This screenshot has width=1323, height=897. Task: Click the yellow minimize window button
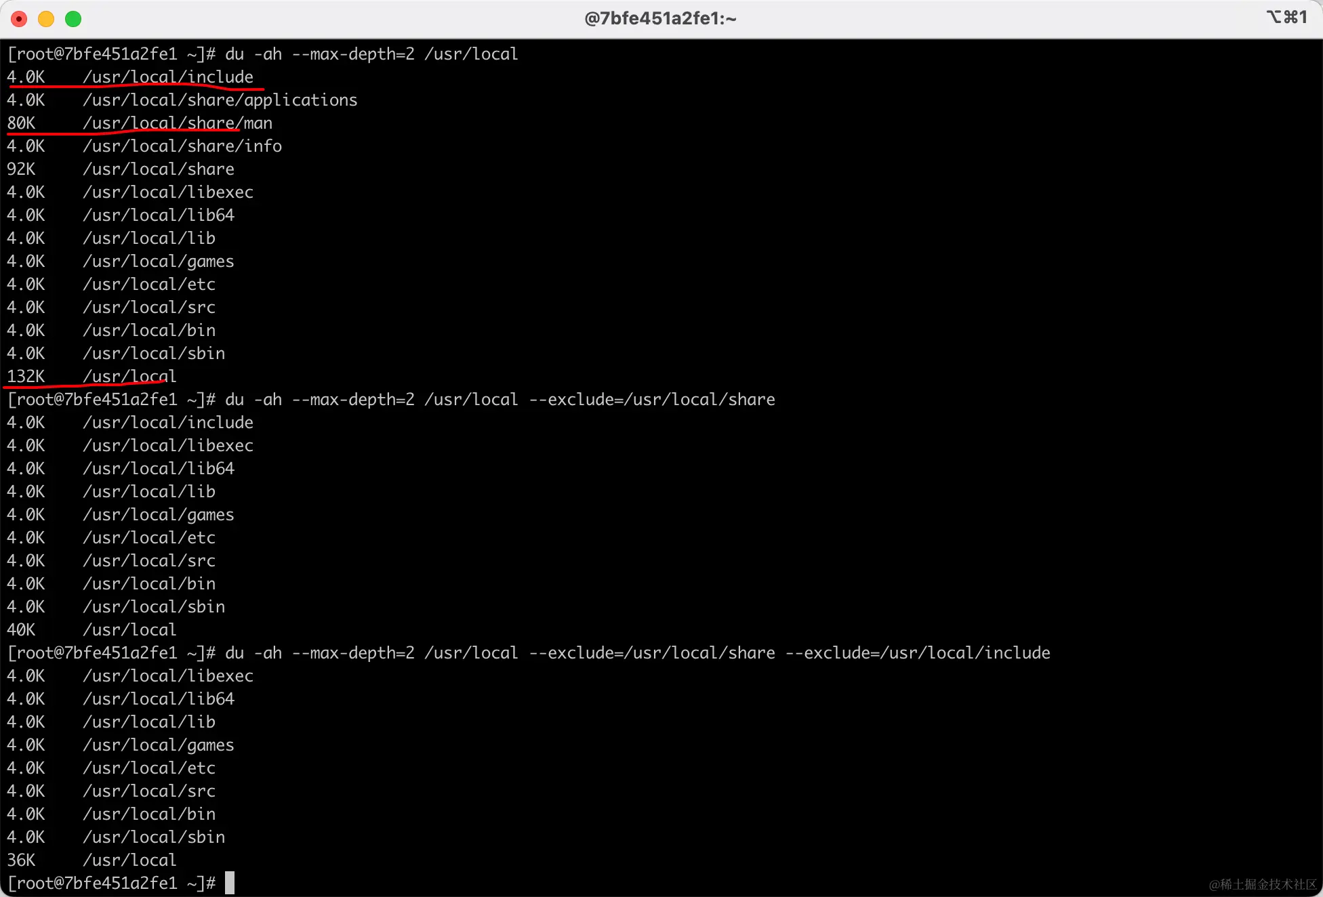tap(46, 19)
